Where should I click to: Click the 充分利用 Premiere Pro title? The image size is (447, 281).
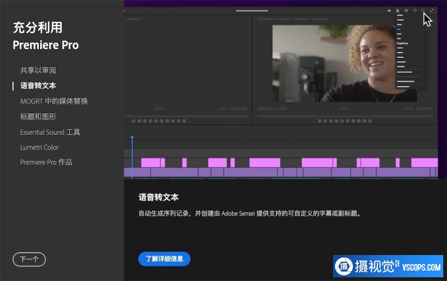click(46, 36)
